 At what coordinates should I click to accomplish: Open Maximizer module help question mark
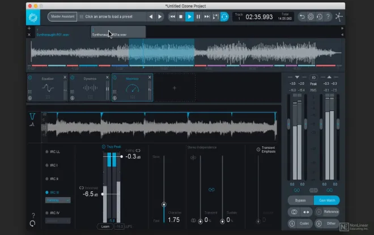click(33, 215)
